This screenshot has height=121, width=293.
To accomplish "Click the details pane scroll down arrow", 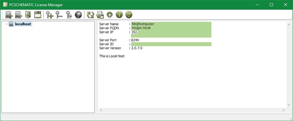I will pyautogui.click(x=289, y=105).
